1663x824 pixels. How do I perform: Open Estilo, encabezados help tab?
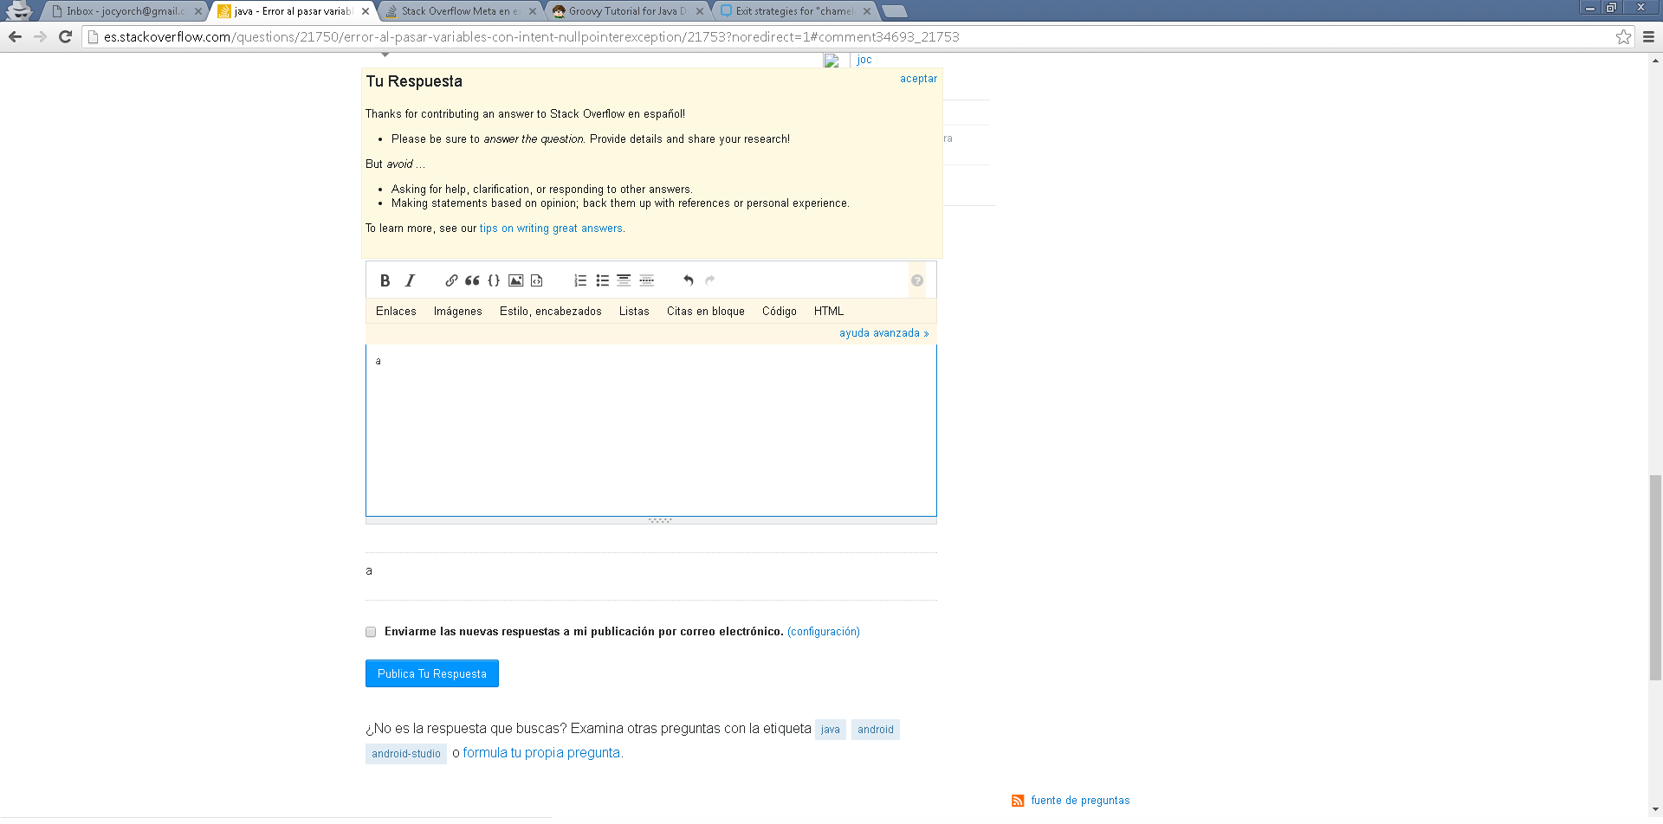point(551,311)
